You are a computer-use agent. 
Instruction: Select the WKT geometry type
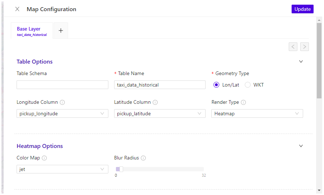coord(248,85)
